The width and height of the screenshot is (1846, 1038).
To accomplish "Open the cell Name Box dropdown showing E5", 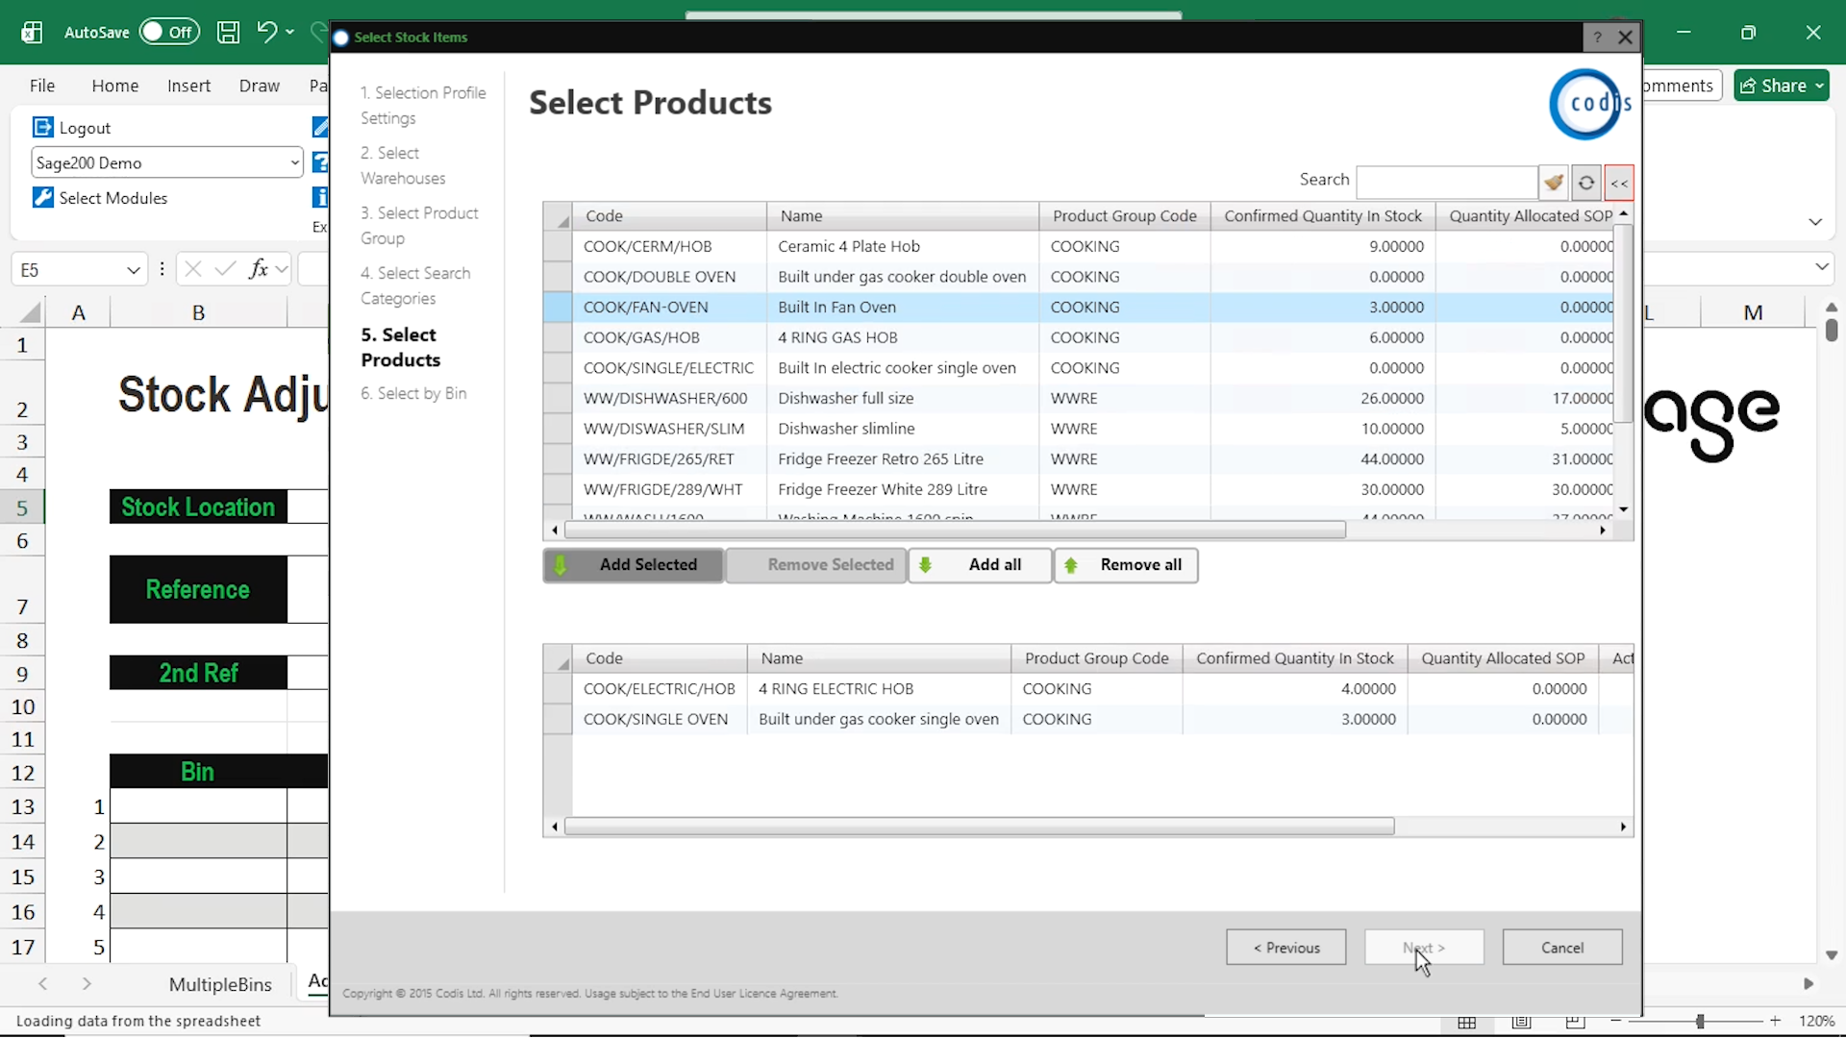I will coord(133,269).
